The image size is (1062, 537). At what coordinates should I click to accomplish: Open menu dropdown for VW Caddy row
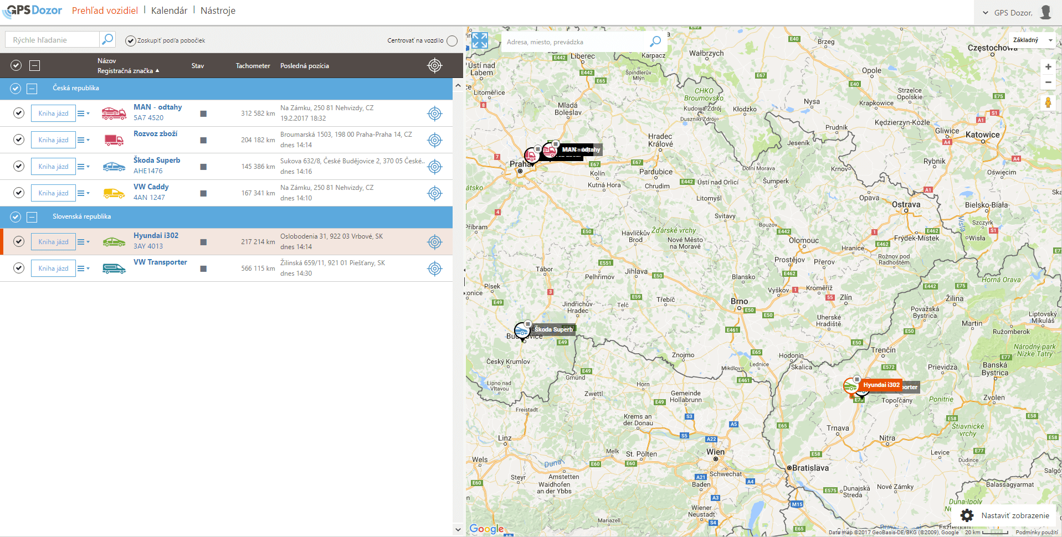[83, 193]
